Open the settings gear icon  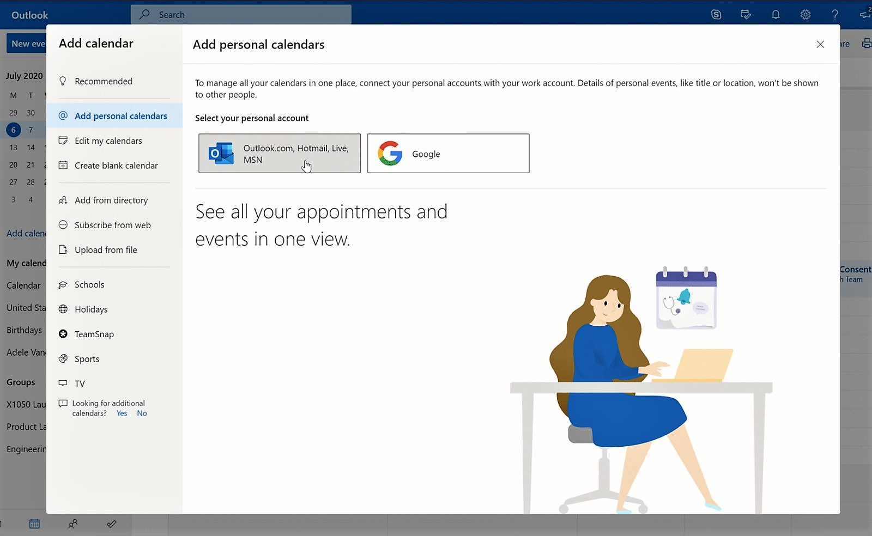(x=805, y=15)
